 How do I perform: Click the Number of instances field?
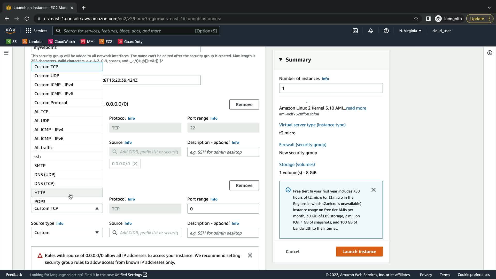(x=331, y=88)
